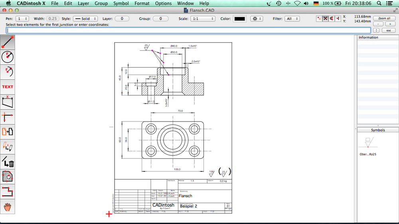Toggle the endpoint snap mode

[x=338, y=19]
